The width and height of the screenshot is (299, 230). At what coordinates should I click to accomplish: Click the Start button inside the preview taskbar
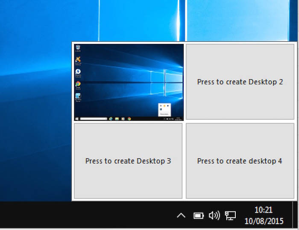[x=76, y=119]
